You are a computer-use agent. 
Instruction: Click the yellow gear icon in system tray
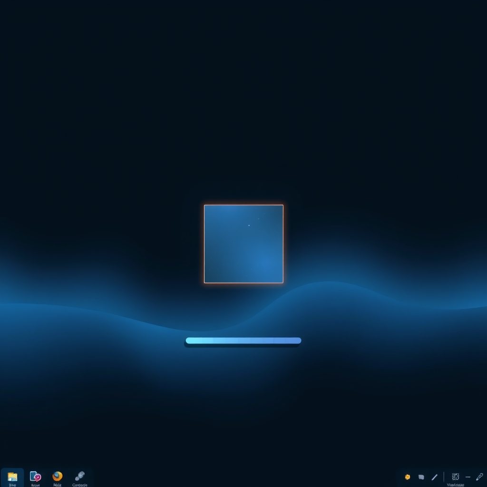click(x=408, y=477)
